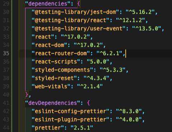This screenshot has height=132, width=172.
Task: Click the "^2.1.4" version value
Action: (90, 86)
